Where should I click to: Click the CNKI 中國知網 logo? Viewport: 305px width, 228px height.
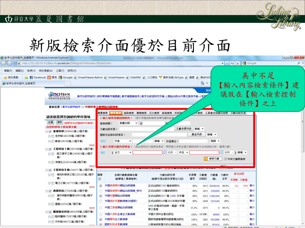tap(59, 95)
